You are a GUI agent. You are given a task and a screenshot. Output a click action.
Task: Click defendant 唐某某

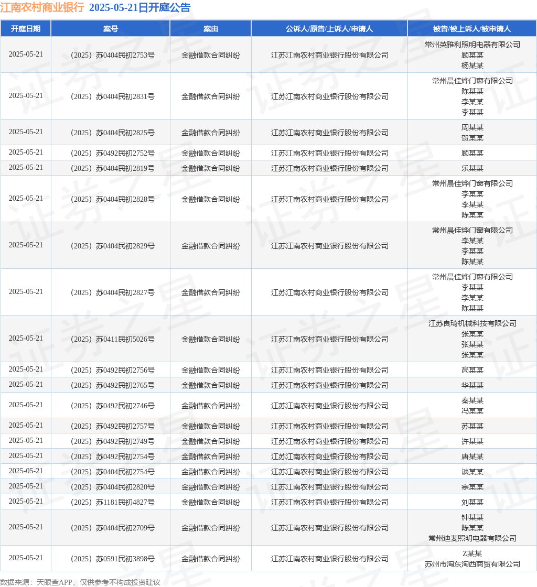pos(472,456)
